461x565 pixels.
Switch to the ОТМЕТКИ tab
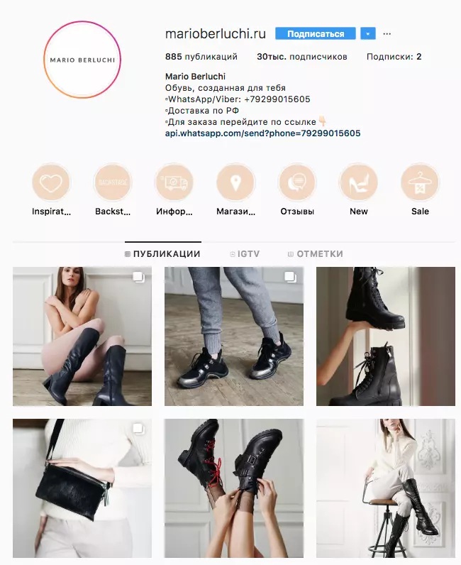click(315, 254)
